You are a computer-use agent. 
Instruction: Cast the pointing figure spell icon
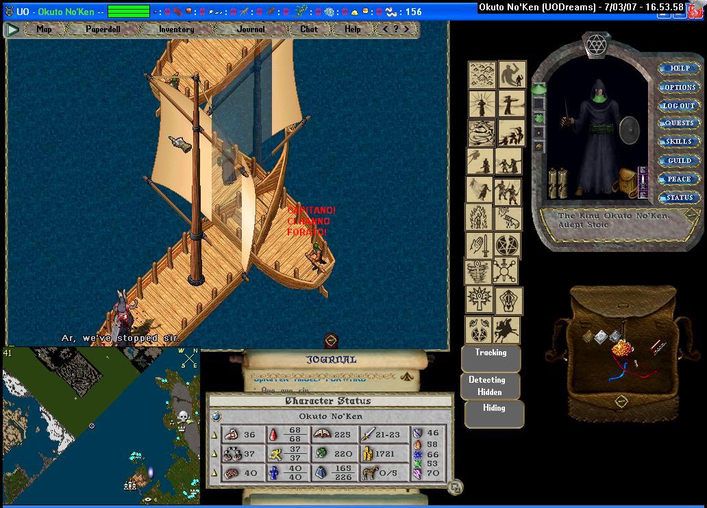512,103
